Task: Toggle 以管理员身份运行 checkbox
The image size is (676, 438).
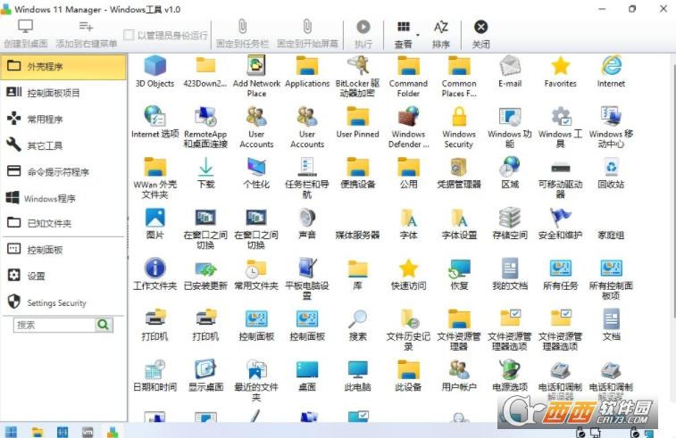Action: pyautogui.click(x=129, y=35)
